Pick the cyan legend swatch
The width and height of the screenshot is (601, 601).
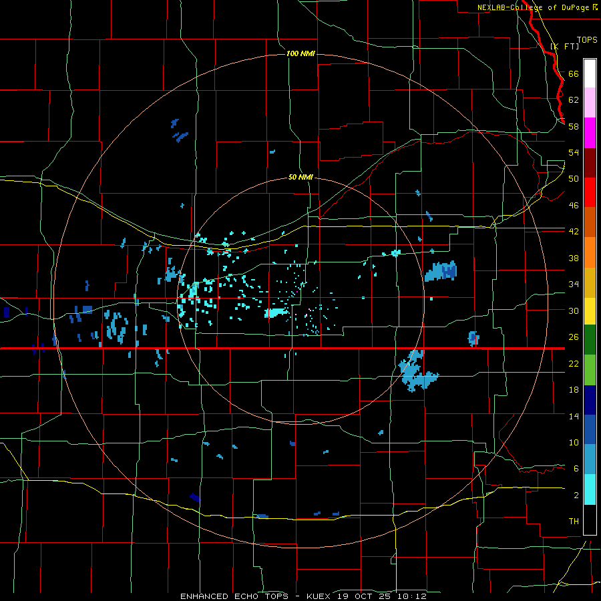coord(590,489)
